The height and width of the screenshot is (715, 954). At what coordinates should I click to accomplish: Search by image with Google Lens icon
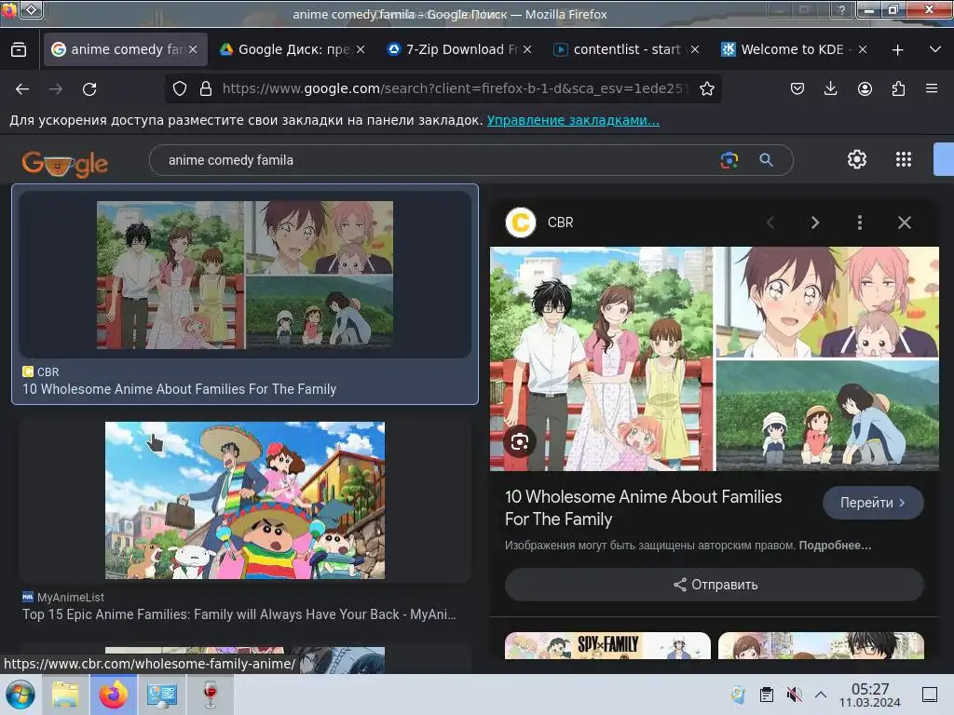[x=729, y=160]
